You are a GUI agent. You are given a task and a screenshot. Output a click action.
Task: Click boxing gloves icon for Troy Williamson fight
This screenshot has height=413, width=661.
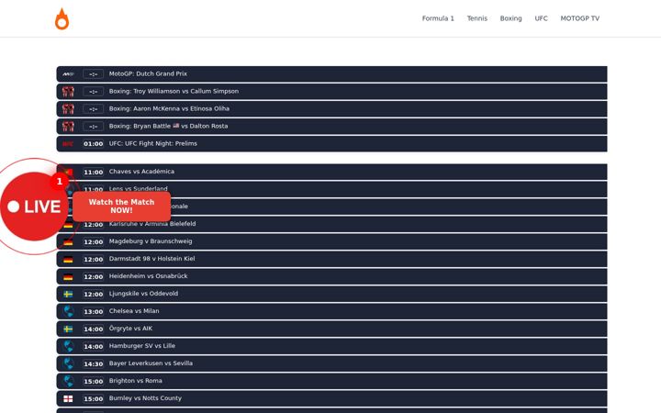(68, 92)
